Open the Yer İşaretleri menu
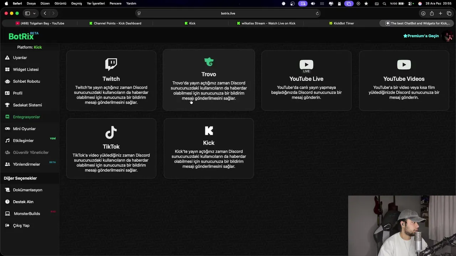The height and width of the screenshot is (256, 456). 96,3
